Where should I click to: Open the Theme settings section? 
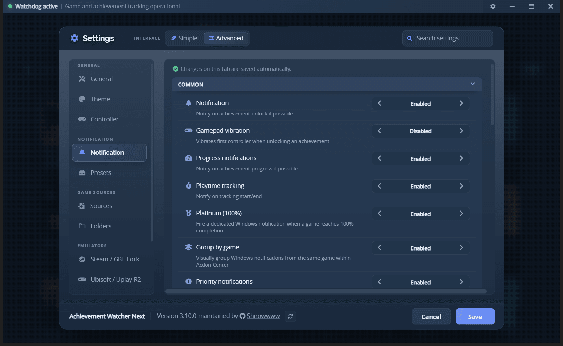coord(109,99)
